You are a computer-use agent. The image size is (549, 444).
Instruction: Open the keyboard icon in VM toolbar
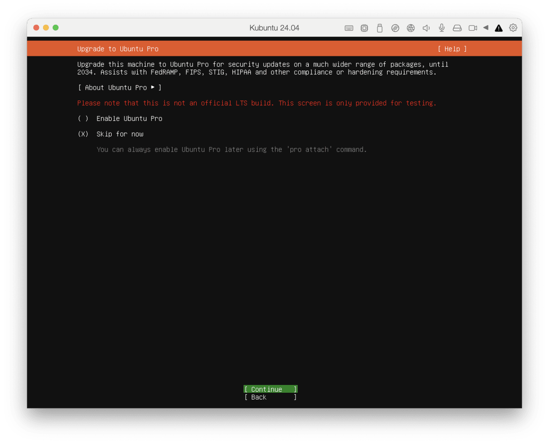(349, 28)
